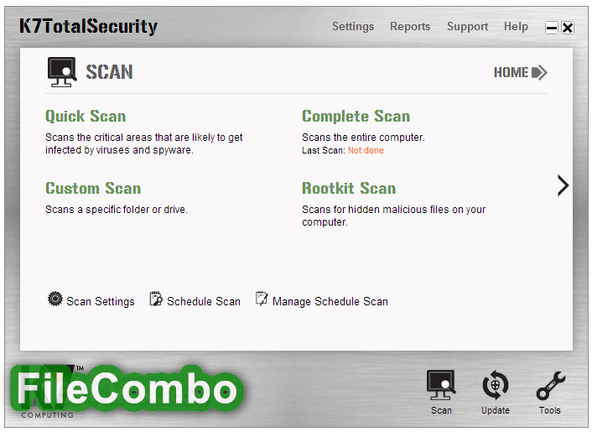The height and width of the screenshot is (432, 592).
Task: Click the Tools label under bottom icon
Action: pos(550,410)
